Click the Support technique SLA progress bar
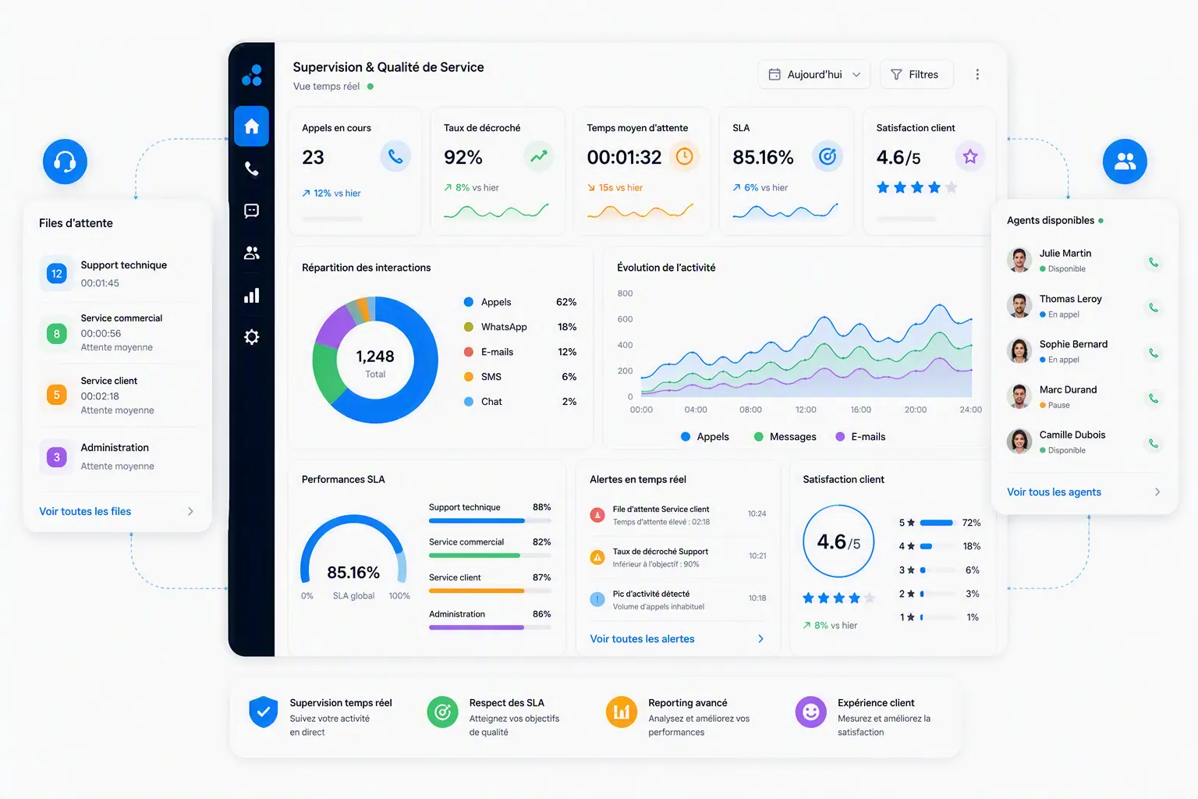1198x799 pixels. pyautogui.click(x=490, y=520)
